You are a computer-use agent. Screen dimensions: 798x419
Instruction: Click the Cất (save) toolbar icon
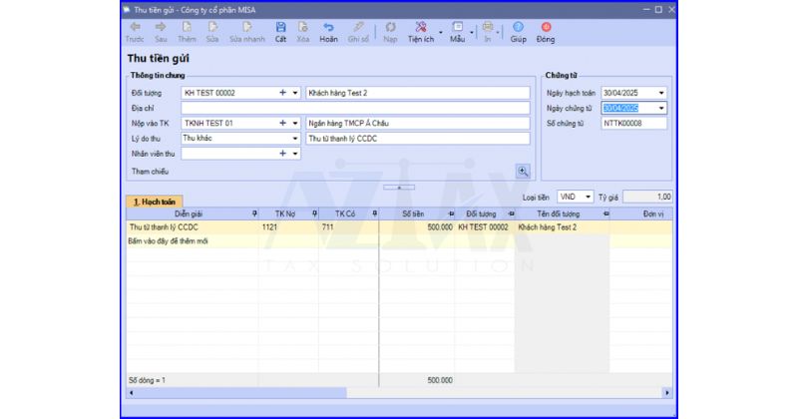pyautogui.click(x=280, y=31)
